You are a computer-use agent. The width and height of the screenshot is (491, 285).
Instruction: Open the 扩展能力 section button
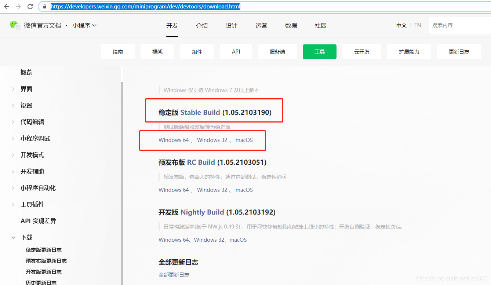[x=409, y=52]
